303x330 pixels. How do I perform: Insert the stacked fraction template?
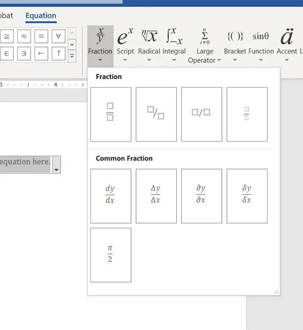(x=111, y=114)
